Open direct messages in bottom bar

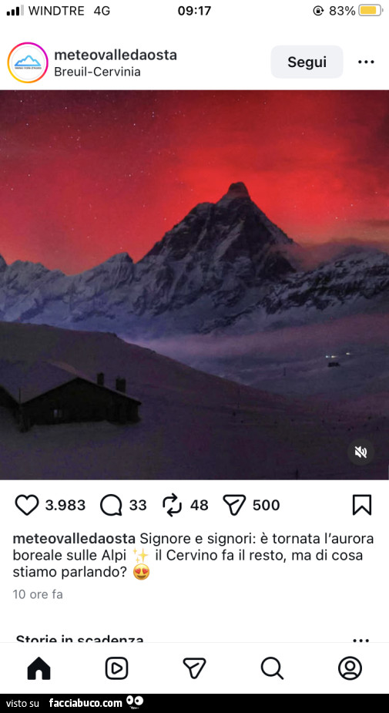[x=194, y=668]
